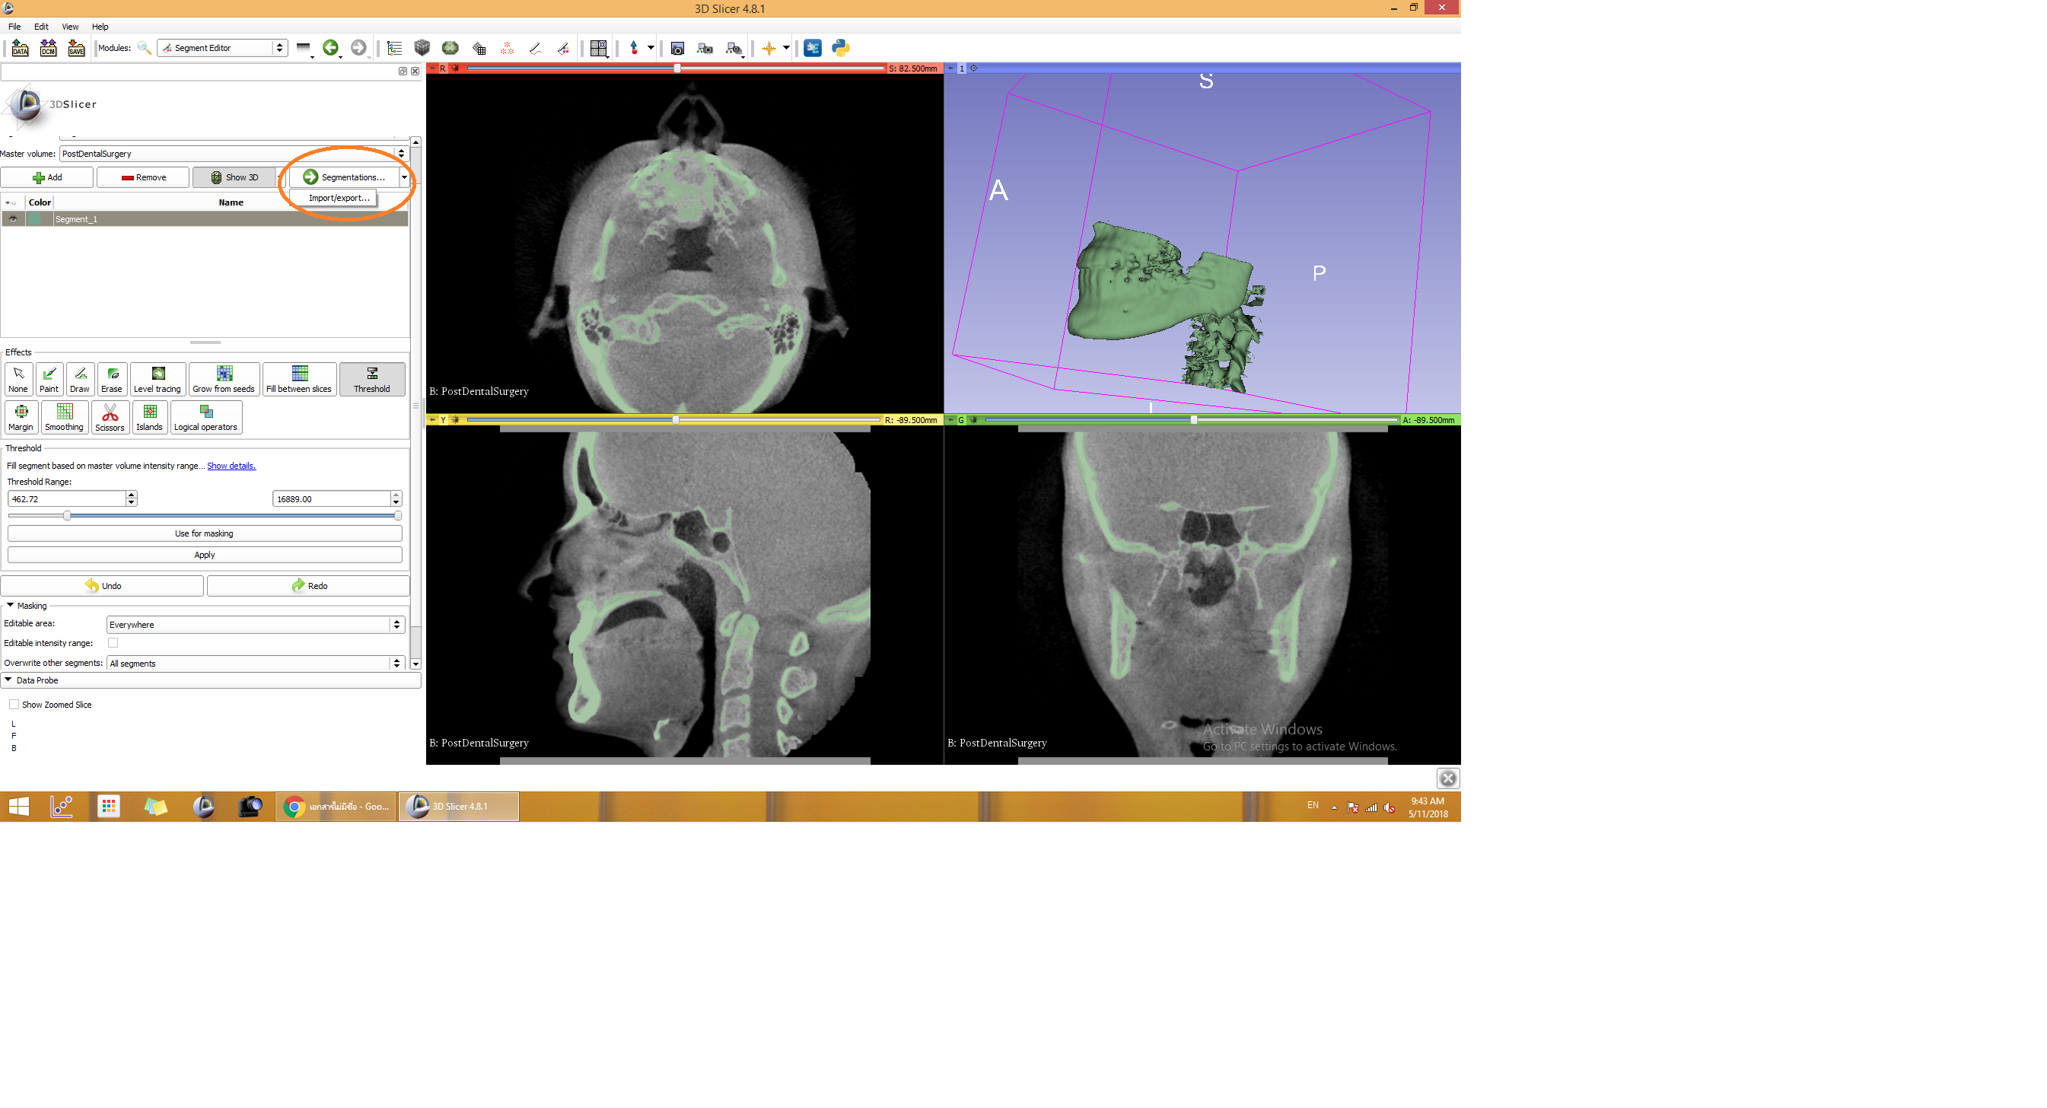Screen dimensions: 2047x1108
Task: Click the Redo button
Action: click(309, 586)
